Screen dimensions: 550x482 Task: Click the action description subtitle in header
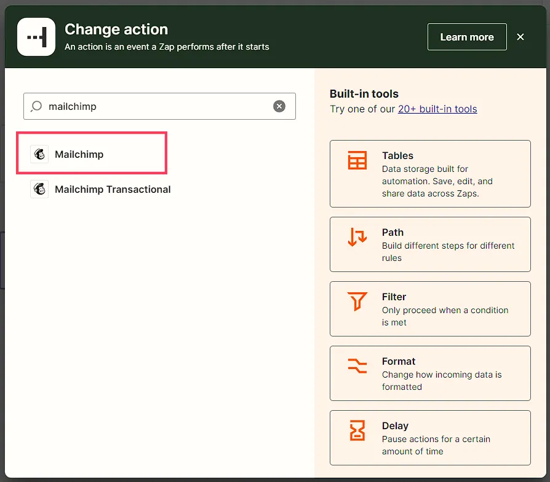tap(167, 47)
